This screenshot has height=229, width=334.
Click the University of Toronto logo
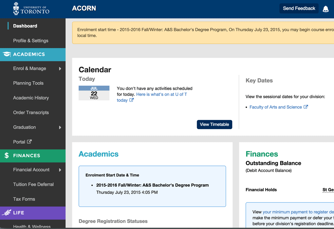31,9
